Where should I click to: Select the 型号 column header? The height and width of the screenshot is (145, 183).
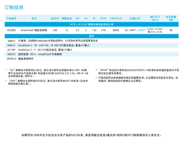(34, 19)
